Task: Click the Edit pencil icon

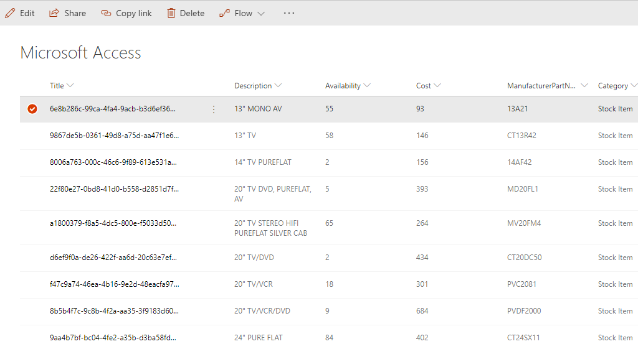Action: [x=10, y=13]
